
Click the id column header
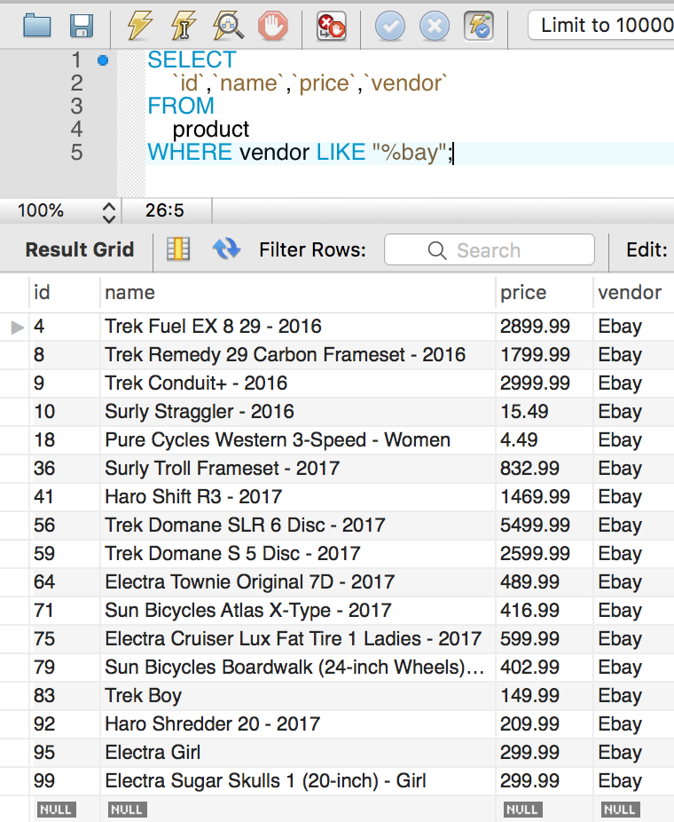pos(65,293)
